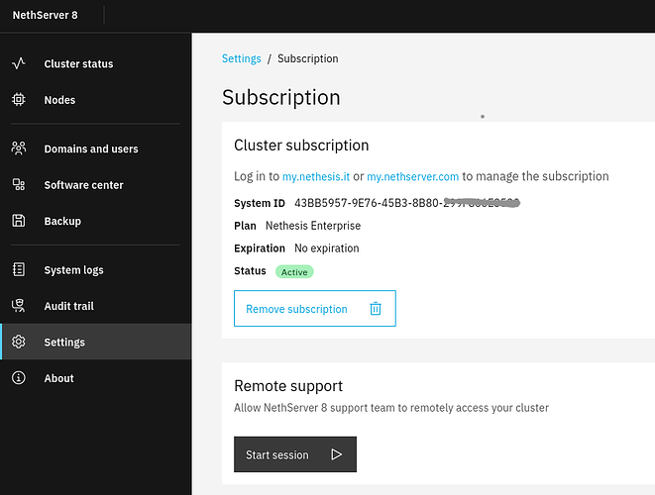Click the Software center apps icon
The height and width of the screenshot is (495, 655).
[19, 184]
